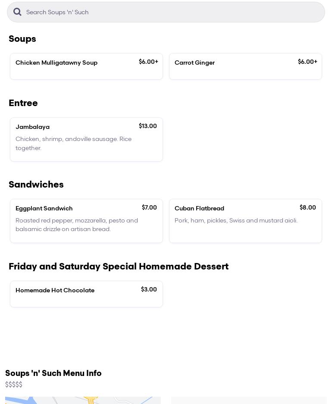Select the Cuban Flatbread item
The height and width of the screenshot is (404, 332).
pos(245,221)
